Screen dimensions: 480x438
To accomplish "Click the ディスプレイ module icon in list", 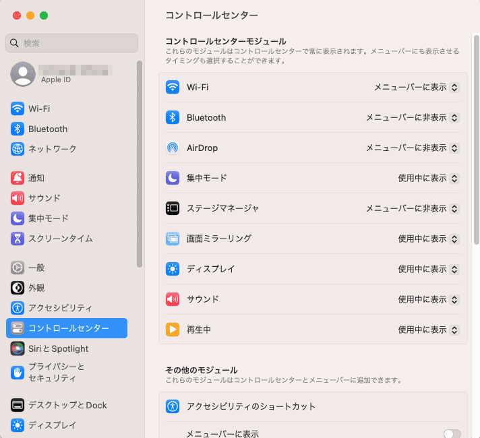I will pyautogui.click(x=173, y=269).
